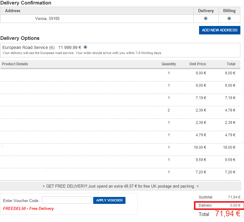The width and height of the screenshot is (244, 222).
Task: Click the 7,19 € unit price
Action: 201,98
